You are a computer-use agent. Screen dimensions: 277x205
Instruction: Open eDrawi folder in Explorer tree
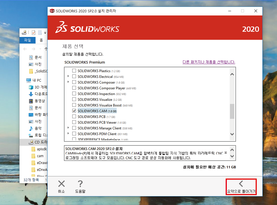coord(39,163)
